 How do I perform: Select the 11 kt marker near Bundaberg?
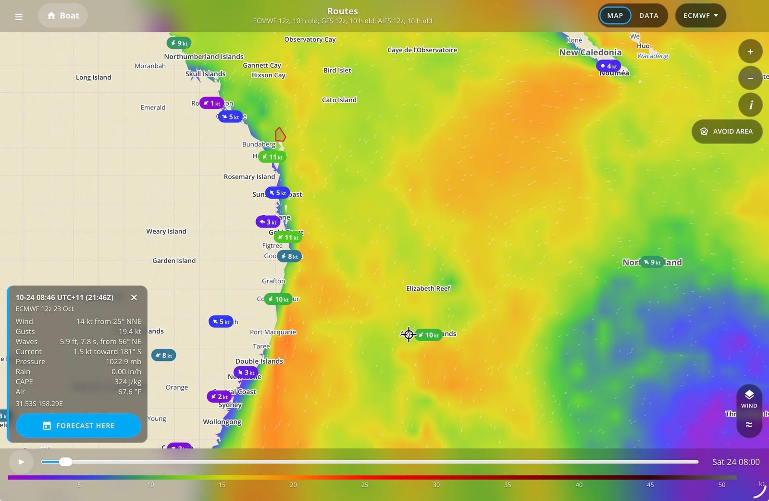273,157
